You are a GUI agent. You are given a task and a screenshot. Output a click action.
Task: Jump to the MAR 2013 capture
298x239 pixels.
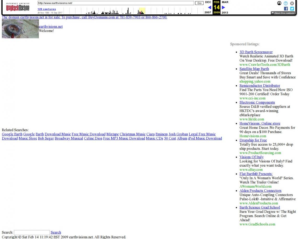pyautogui.click(x=225, y=7)
